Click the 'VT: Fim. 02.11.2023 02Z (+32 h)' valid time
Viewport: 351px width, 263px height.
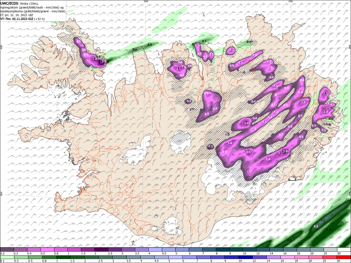point(22,19)
